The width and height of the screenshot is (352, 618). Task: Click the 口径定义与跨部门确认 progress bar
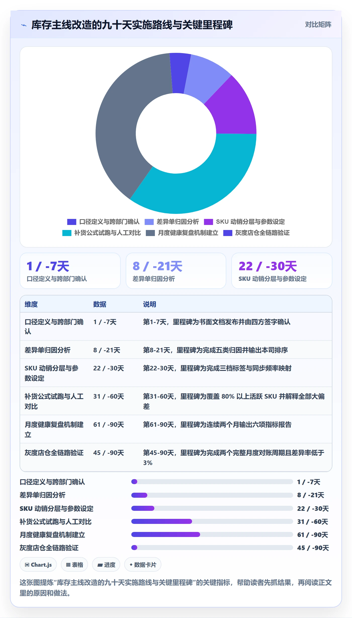pos(212,482)
